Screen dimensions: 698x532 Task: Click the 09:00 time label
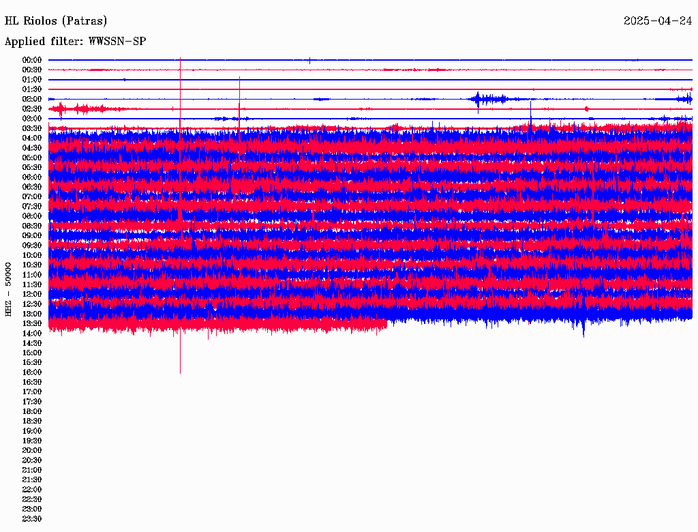point(32,236)
